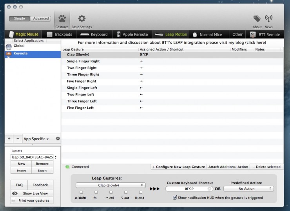Click the Keyboard device icon
Image resolution: width=290 pixels, height=211 pixels.
tap(85, 34)
